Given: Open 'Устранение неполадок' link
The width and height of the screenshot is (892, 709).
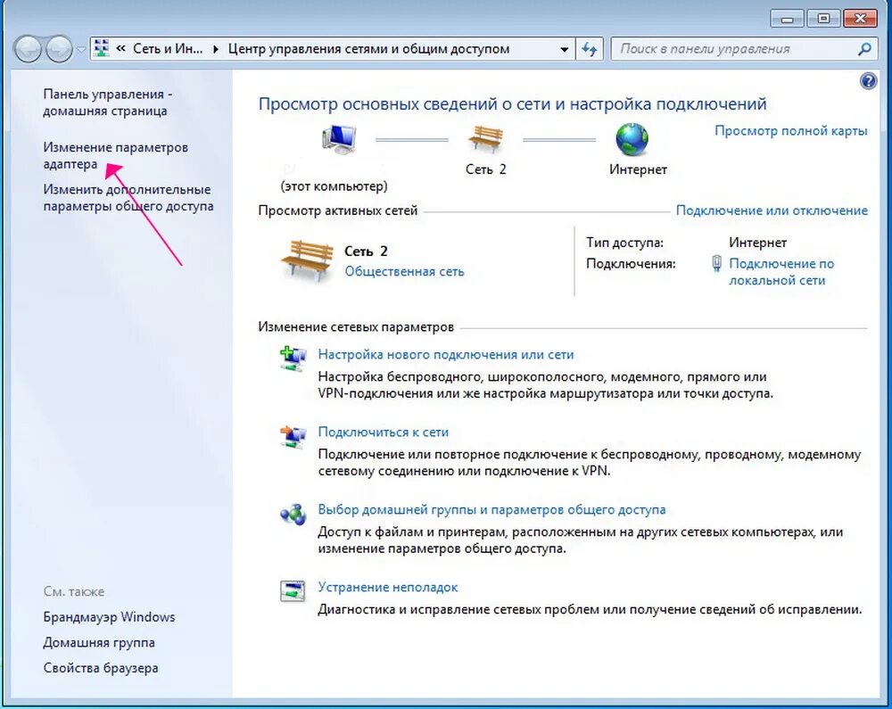Looking at the screenshot, I should [388, 587].
